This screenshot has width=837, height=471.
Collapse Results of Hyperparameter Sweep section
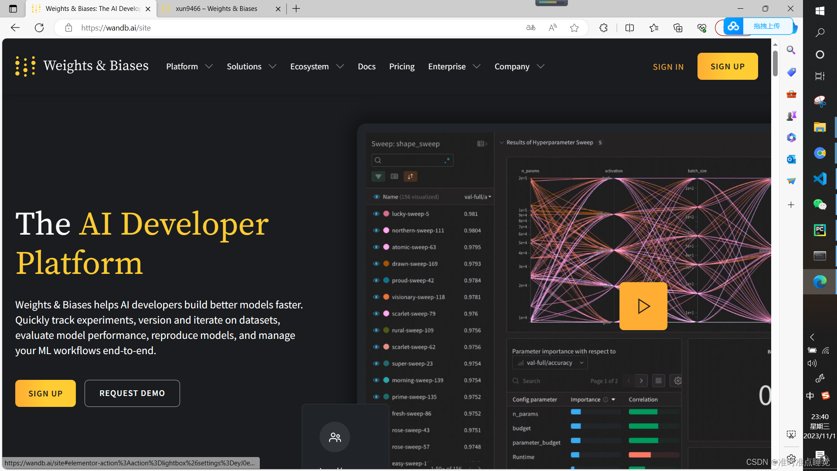tap(502, 143)
